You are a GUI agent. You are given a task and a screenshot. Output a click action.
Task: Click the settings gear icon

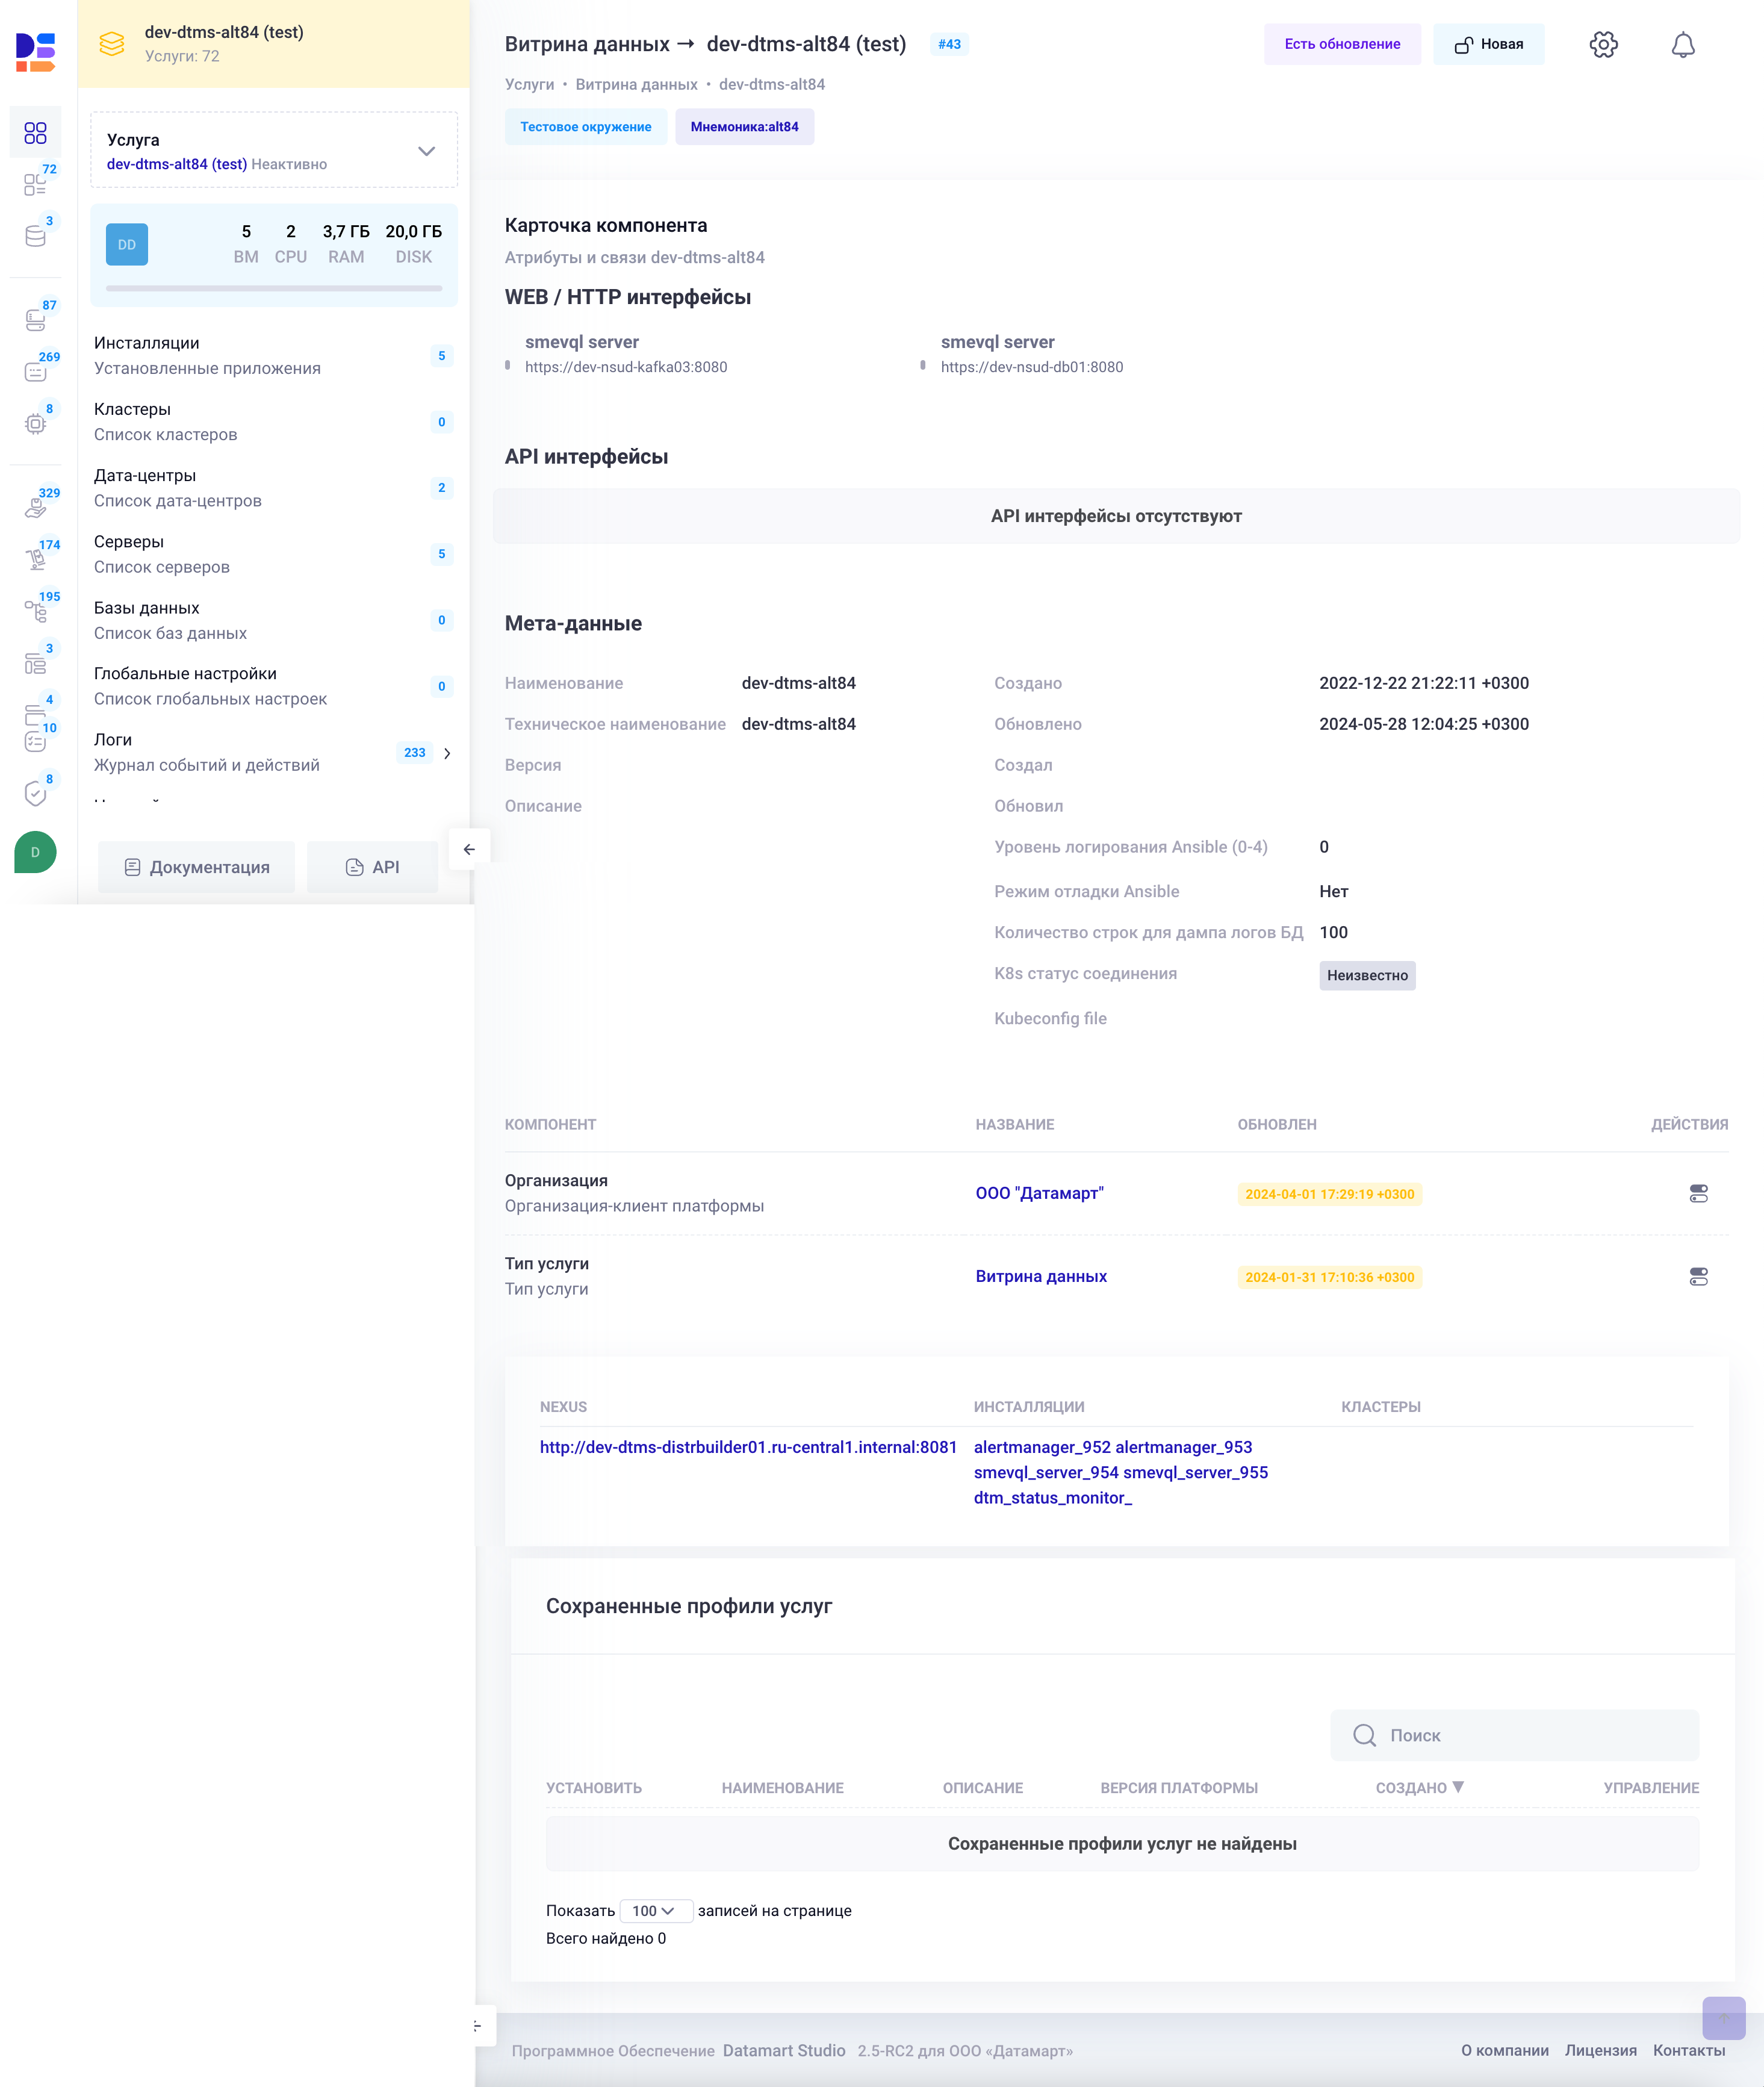pyautogui.click(x=1604, y=44)
